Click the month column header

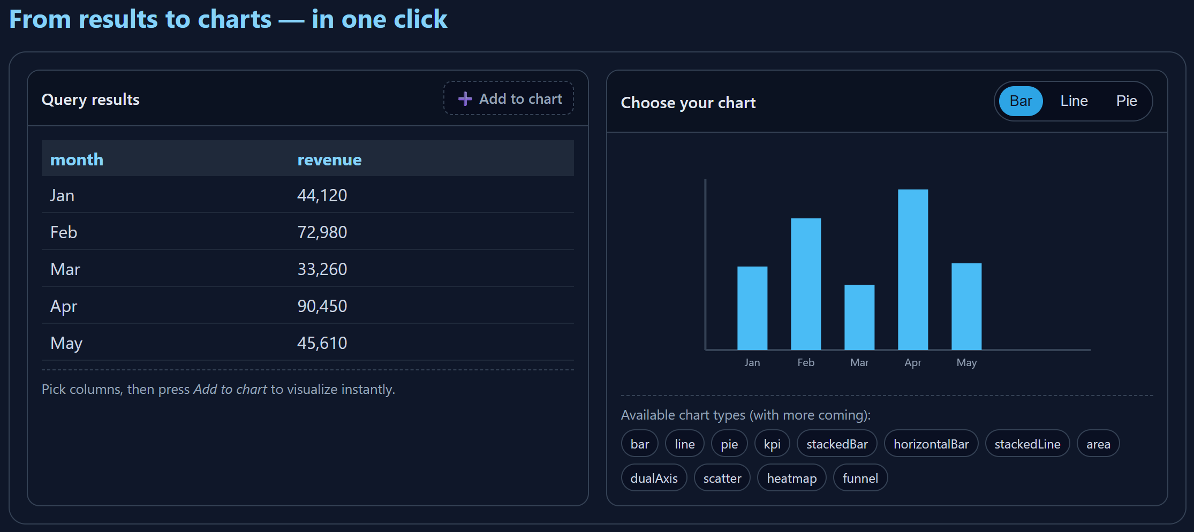click(77, 159)
